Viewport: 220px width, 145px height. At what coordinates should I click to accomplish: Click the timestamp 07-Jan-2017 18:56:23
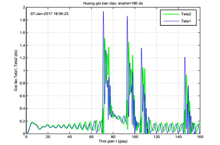(49, 14)
